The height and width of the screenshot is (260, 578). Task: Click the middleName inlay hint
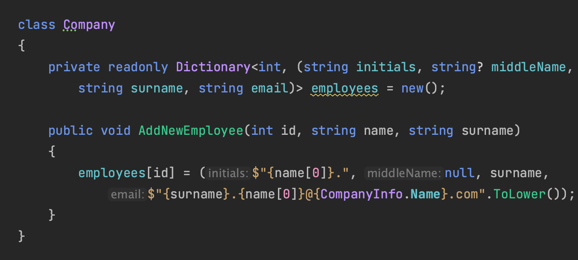404,173
